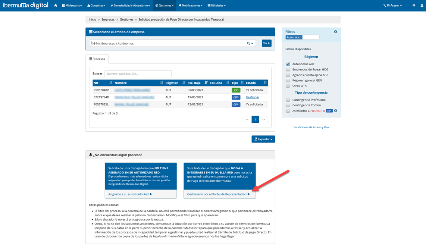Screen dimensions: 426x248
Task: Click info icon beside Asimilados CP
Action: (335, 111)
